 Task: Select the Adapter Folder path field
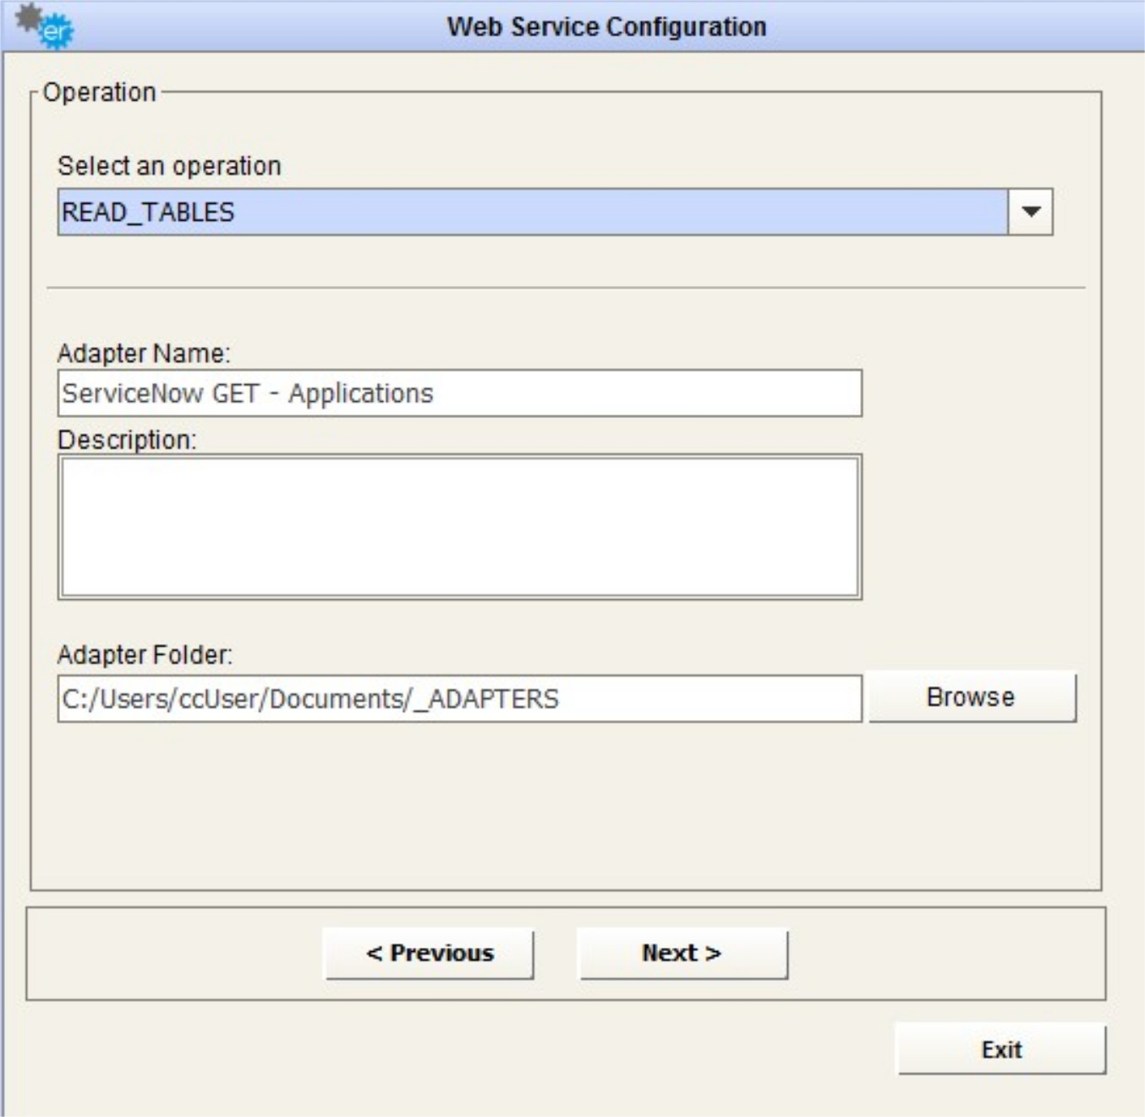pos(459,699)
